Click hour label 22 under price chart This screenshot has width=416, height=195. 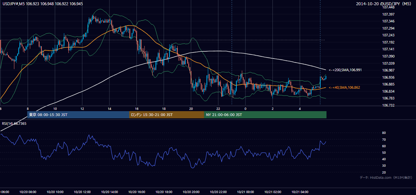pos(218,109)
